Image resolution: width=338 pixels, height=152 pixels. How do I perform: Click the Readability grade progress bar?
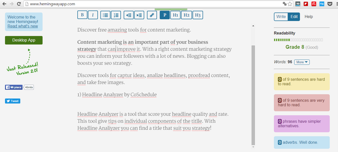pyautogui.click(x=298, y=40)
